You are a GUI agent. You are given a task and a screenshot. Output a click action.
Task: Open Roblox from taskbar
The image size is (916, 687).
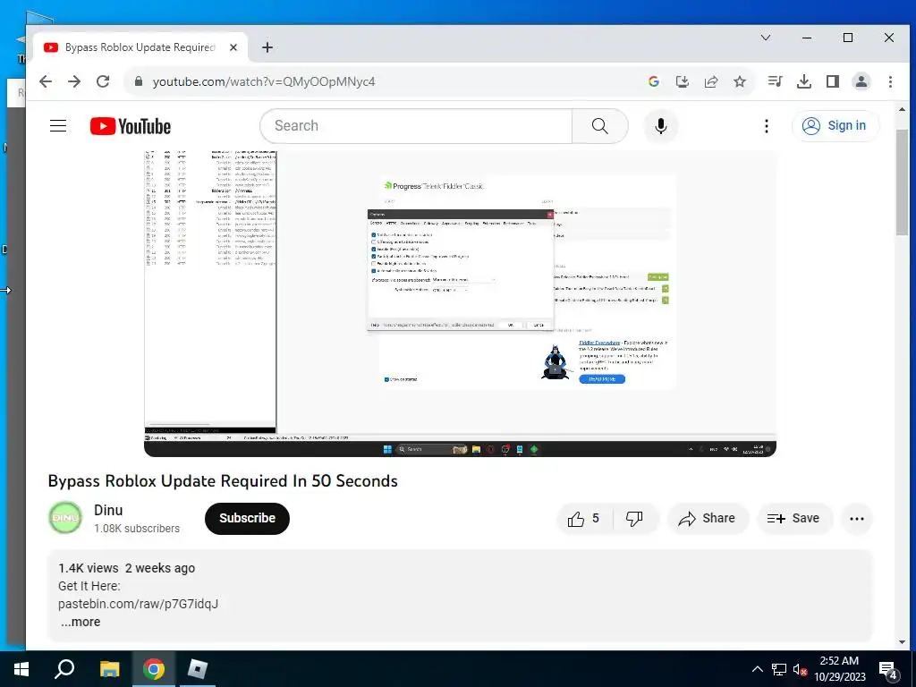click(x=198, y=669)
